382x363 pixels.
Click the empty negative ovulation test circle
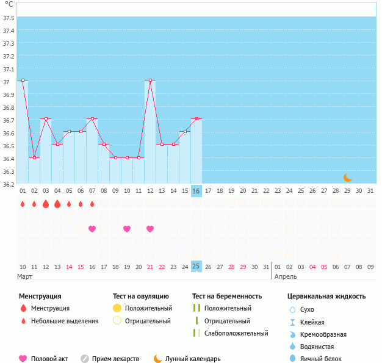click(x=118, y=321)
